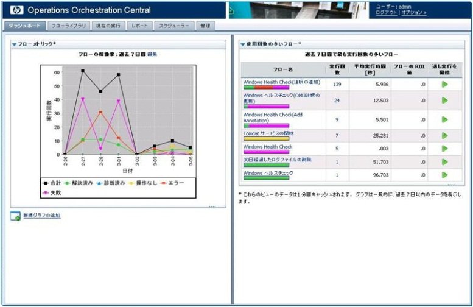
Task: Click the ログアウト link
Action: coord(386,13)
